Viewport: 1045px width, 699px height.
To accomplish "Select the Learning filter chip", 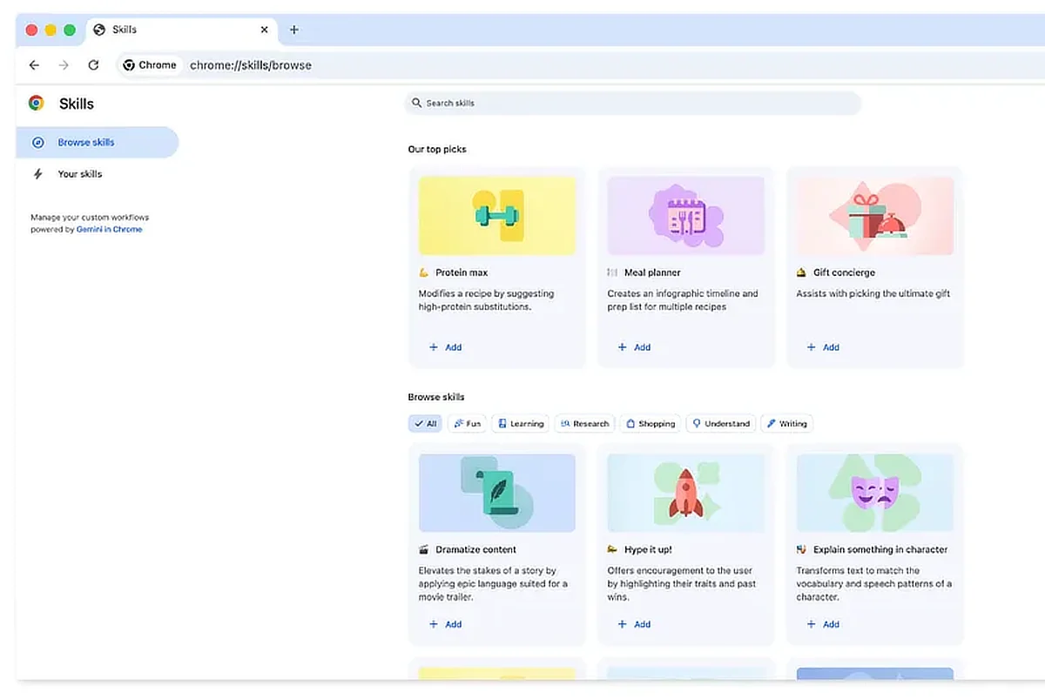I will click(520, 424).
